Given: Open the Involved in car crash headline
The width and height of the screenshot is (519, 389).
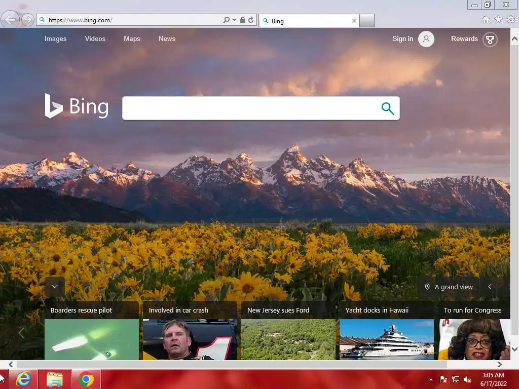Looking at the screenshot, I should [178, 310].
